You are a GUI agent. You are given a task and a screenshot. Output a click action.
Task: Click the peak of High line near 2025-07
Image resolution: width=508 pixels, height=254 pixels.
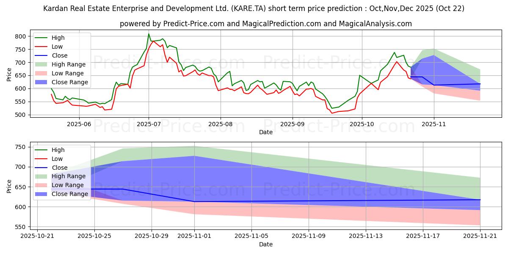click(149, 34)
